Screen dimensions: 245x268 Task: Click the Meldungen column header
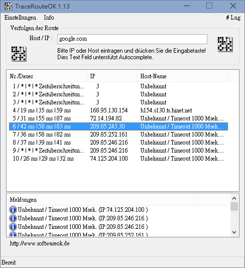102,200
